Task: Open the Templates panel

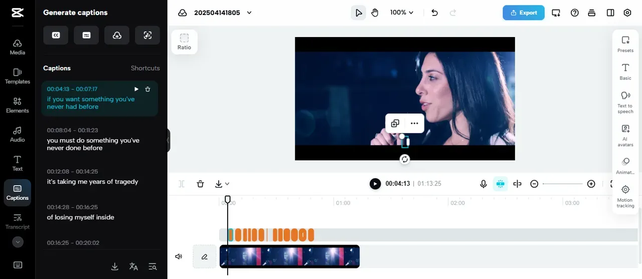Action: click(18, 76)
